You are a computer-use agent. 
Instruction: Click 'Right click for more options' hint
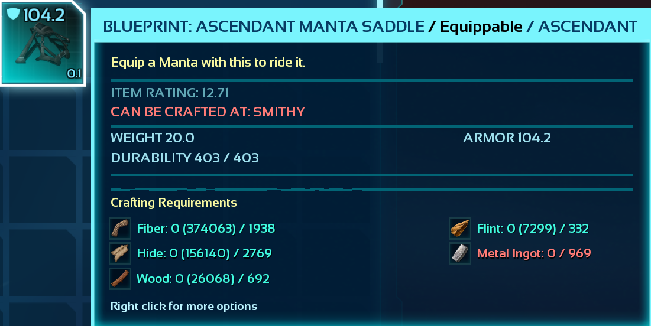(x=183, y=306)
